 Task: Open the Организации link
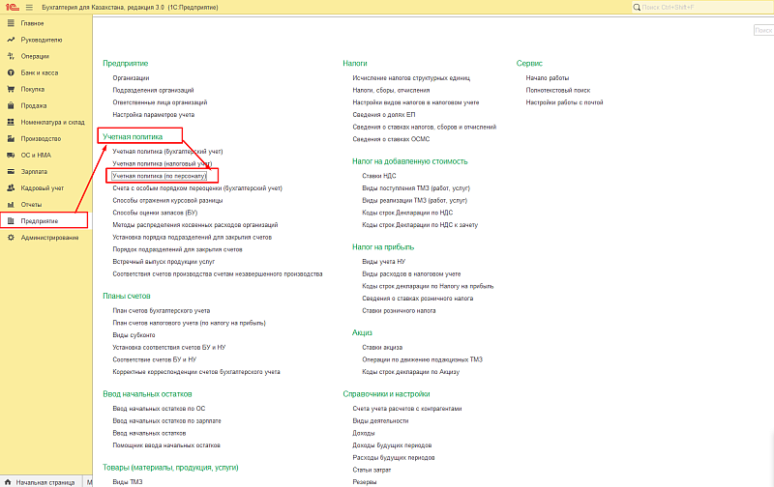pos(131,77)
